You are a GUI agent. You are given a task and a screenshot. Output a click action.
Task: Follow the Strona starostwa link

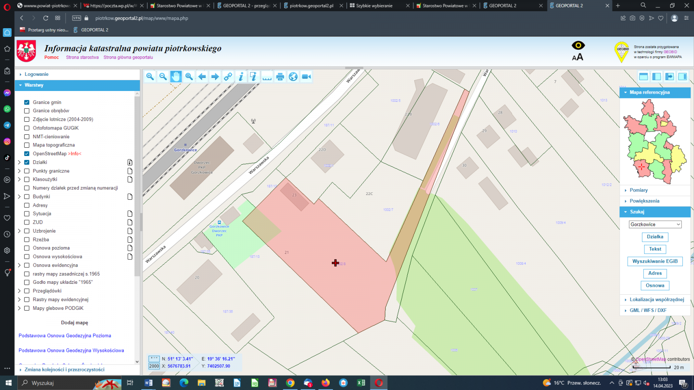[x=82, y=57]
